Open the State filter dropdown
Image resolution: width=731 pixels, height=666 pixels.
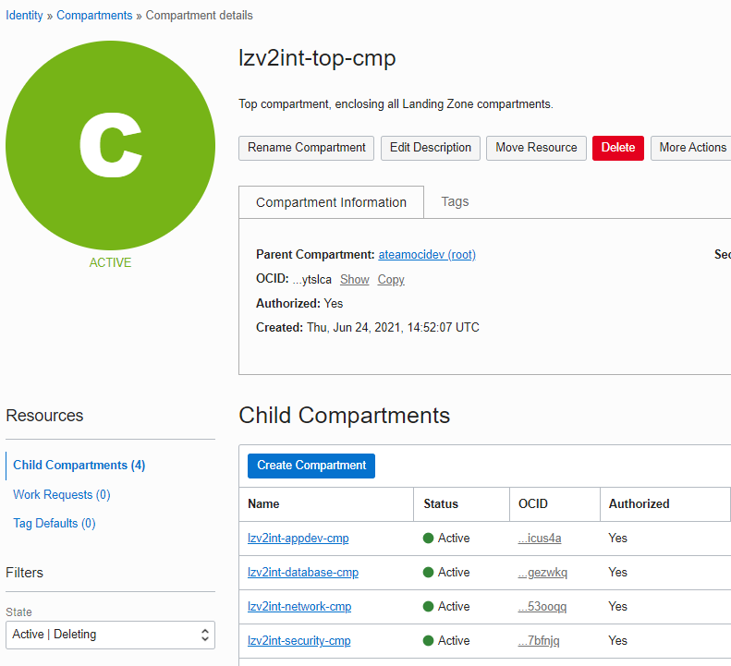[x=110, y=635]
